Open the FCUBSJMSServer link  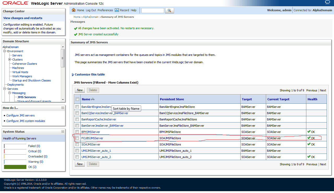[x=92, y=138]
